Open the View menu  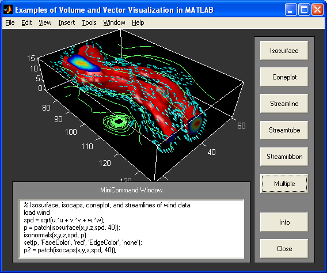[x=45, y=22]
